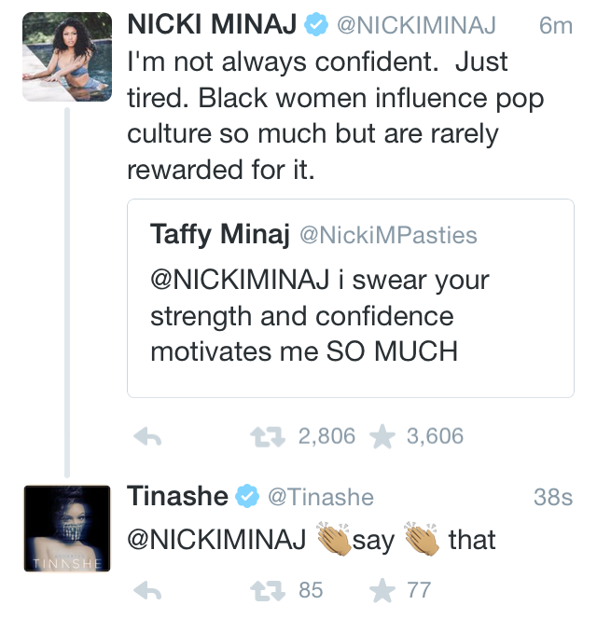This screenshot has height=619, width=597.
Task: Click @NICKIMINAJ mention in Tinashe's reply
Action: tap(216, 540)
